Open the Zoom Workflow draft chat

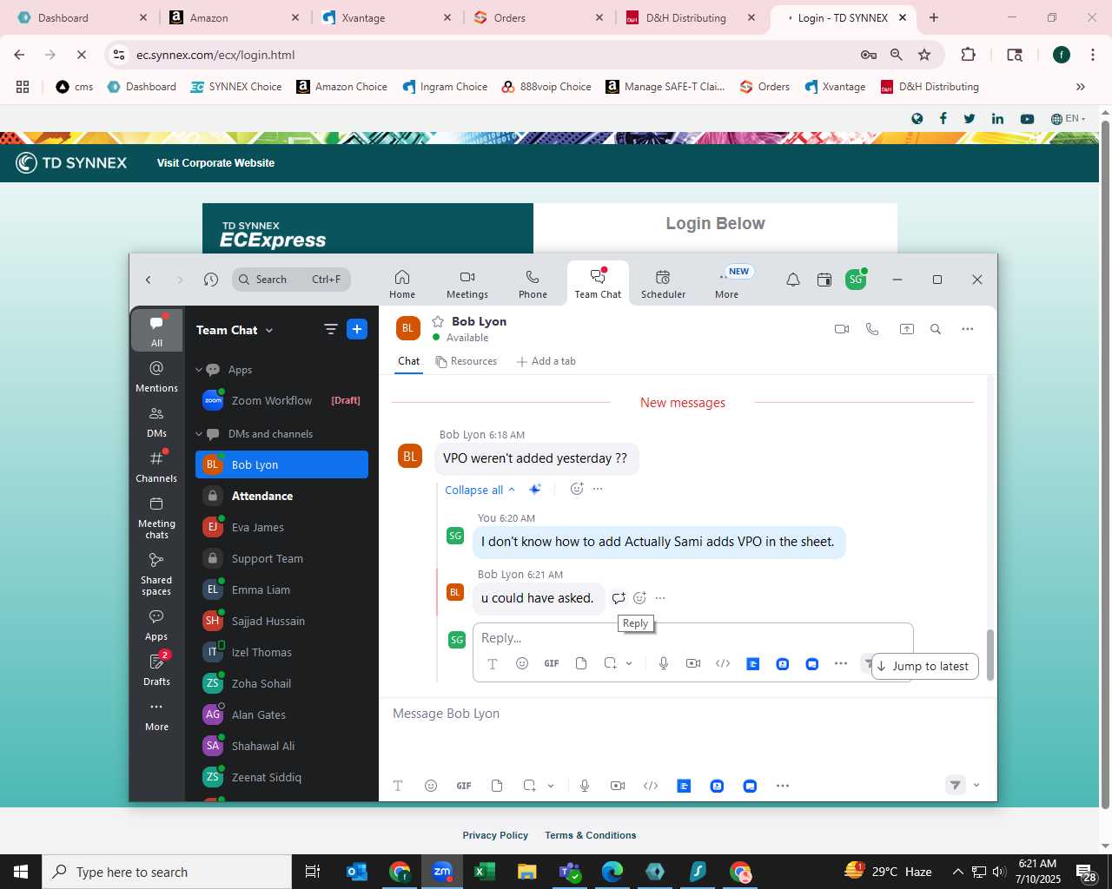tap(281, 400)
